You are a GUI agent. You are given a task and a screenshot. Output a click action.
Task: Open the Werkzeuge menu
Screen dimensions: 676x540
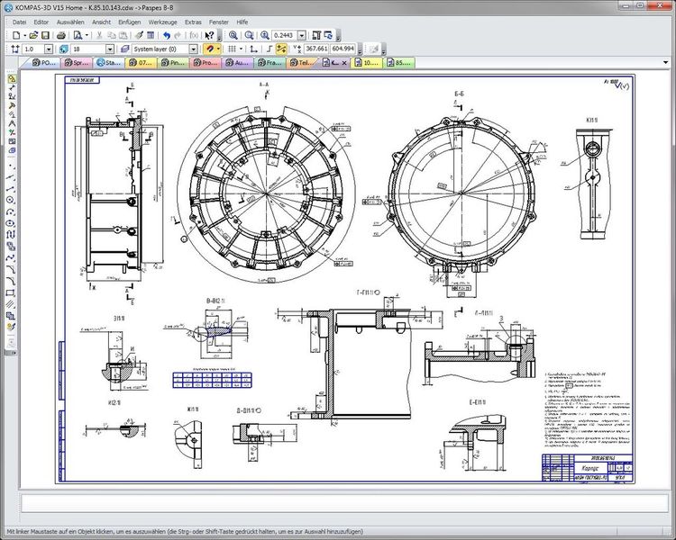pos(163,21)
